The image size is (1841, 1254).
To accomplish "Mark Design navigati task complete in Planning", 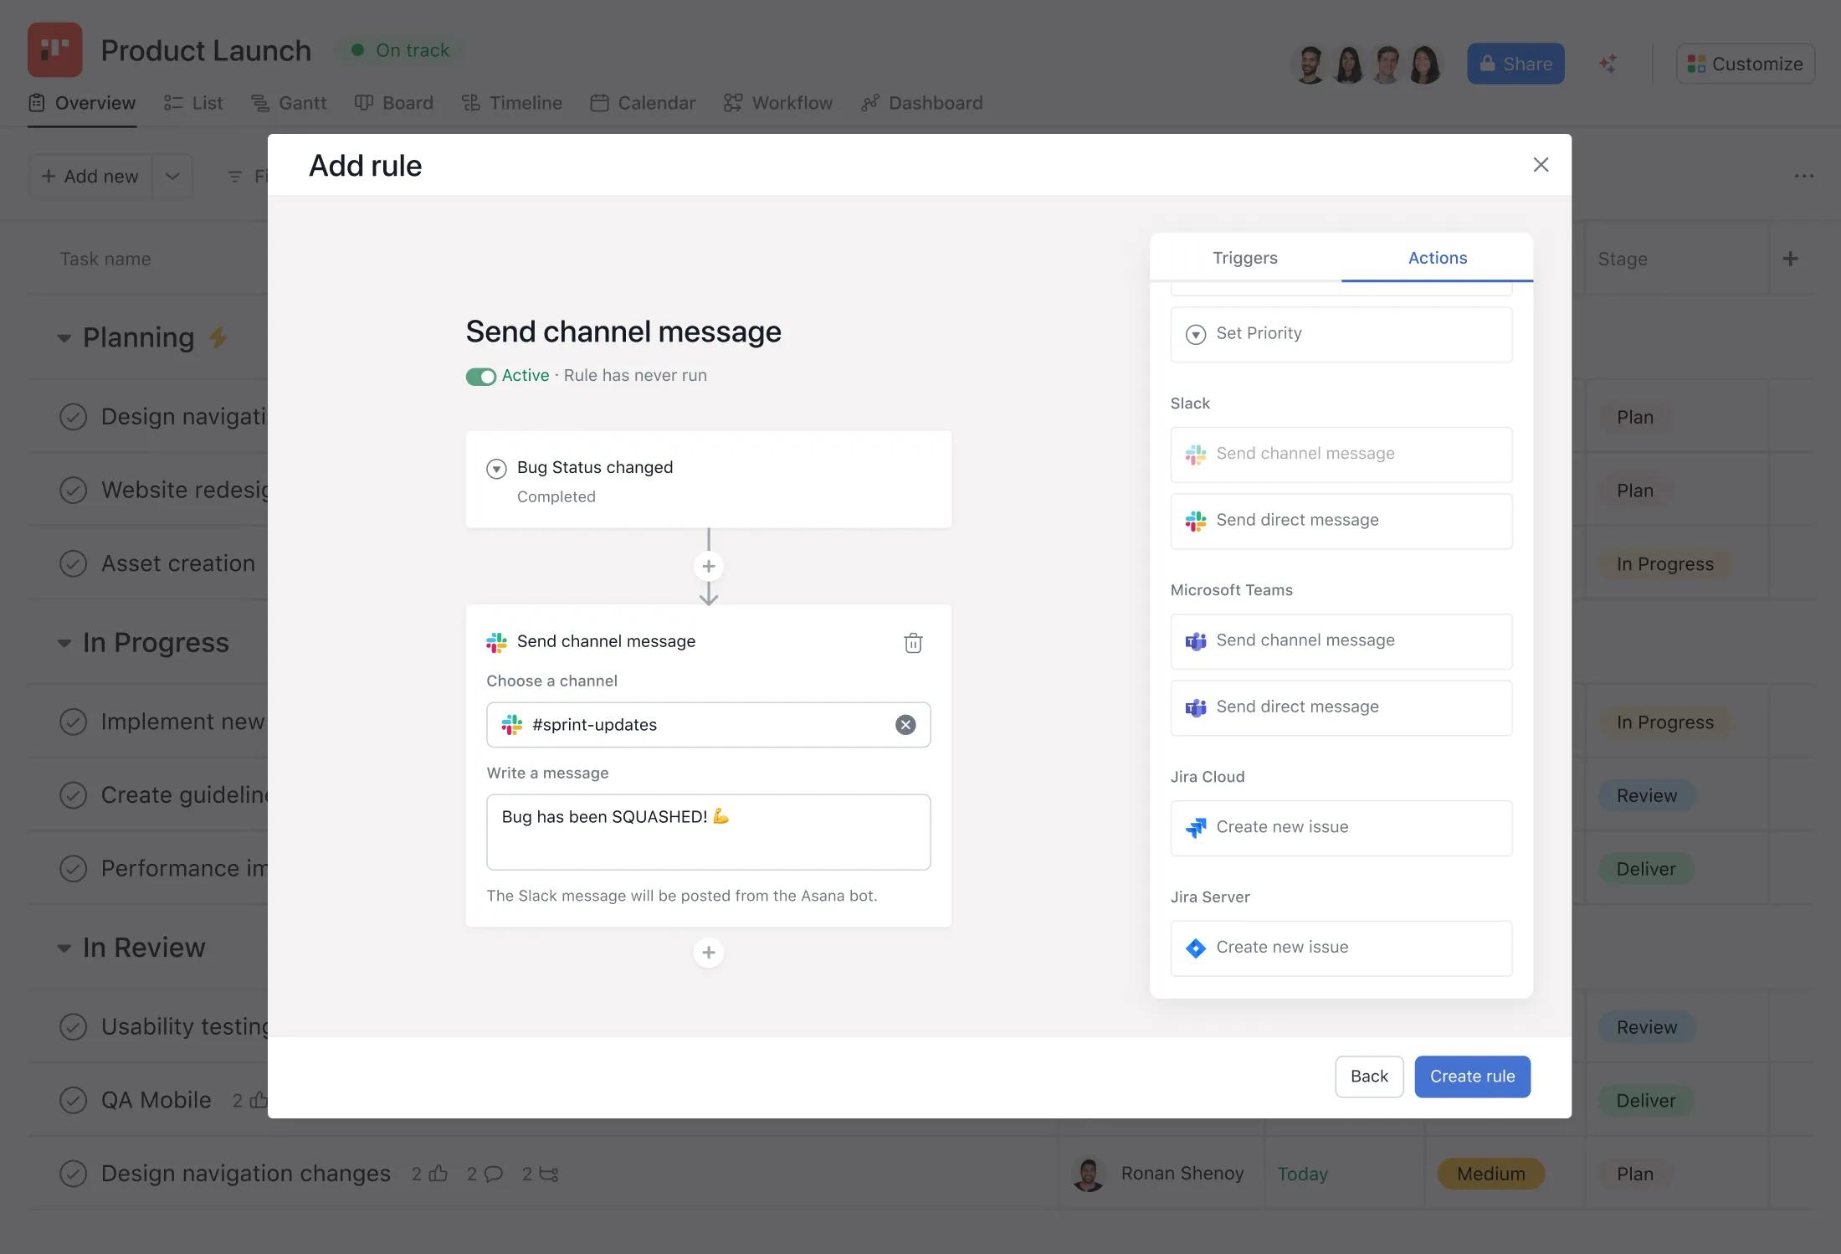I will [74, 417].
